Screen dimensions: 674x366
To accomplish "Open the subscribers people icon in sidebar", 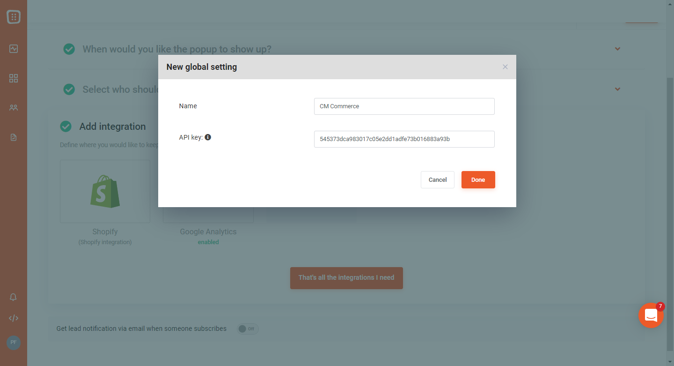I will (x=14, y=108).
